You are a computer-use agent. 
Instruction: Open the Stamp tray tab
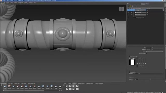(x=65, y=83)
